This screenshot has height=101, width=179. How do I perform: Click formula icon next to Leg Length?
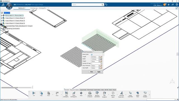pos(101,68)
